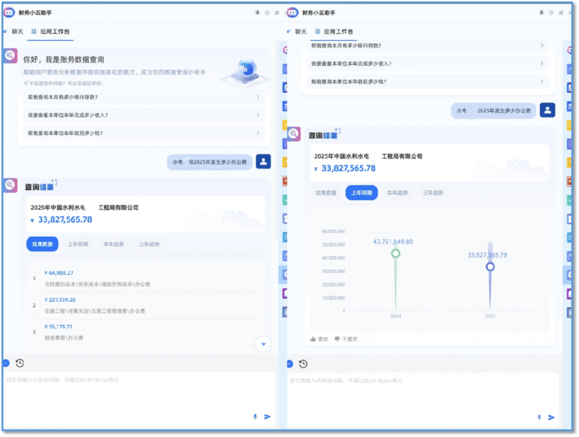
Task: Click the user profile icon in right panel header
Action: 541,12
